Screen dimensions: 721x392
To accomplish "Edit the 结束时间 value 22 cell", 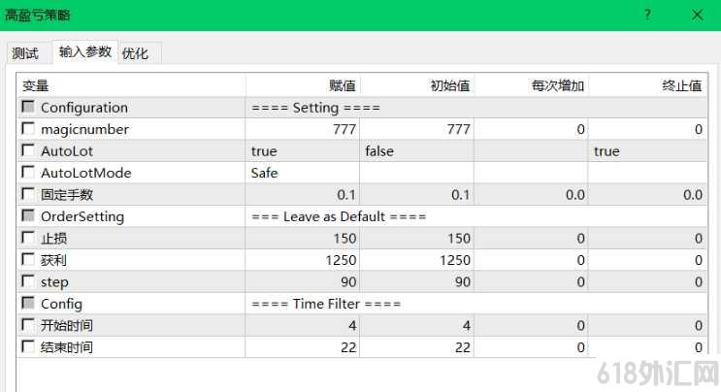I will coord(302,347).
